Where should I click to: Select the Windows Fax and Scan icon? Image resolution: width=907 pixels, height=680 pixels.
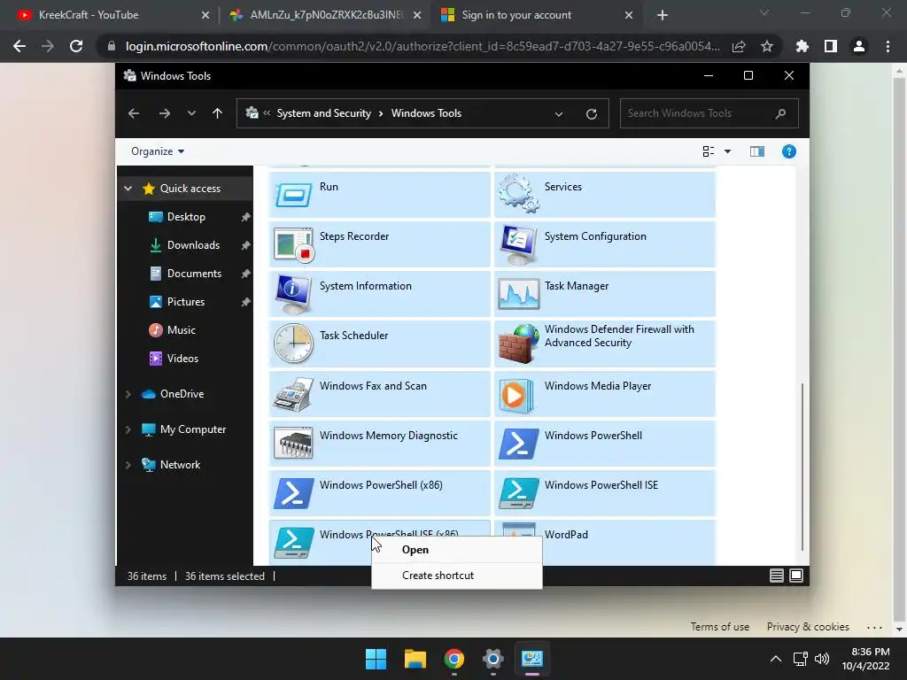[x=293, y=394]
